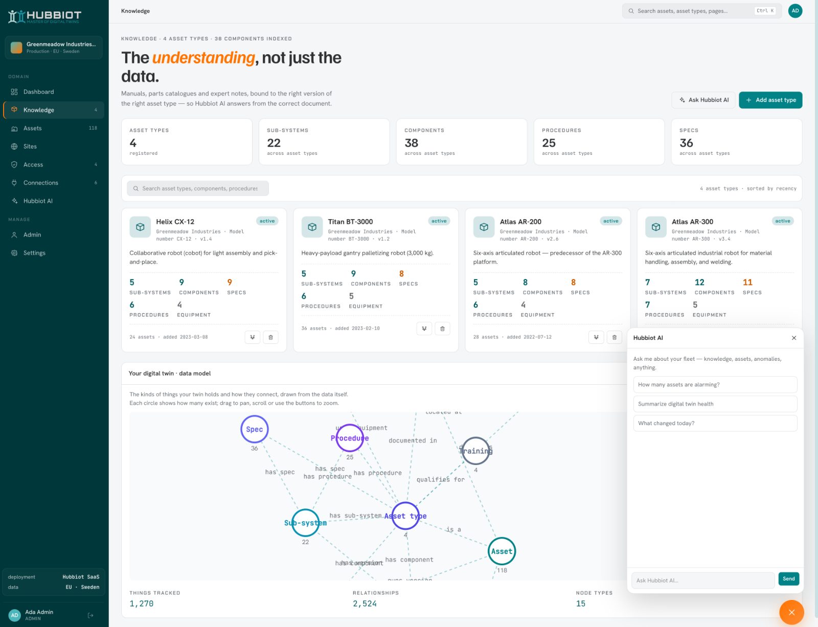Image resolution: width=818 pixels, height=627 pixels.
Task: Click the Atlas AR-200 cube icon
Action: (484, 227)
